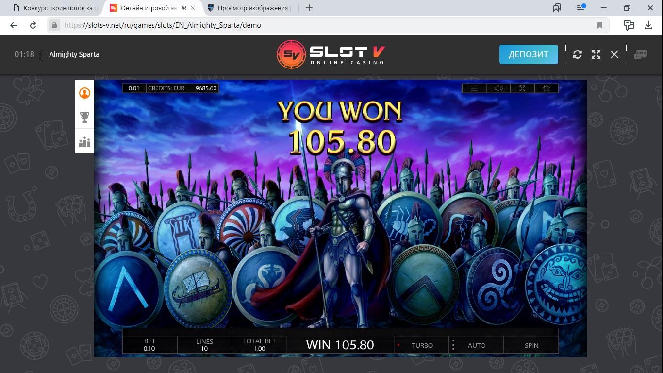Click the 01:18 session timer
Viewport: 663px width, 373px height.
[24, 54]
